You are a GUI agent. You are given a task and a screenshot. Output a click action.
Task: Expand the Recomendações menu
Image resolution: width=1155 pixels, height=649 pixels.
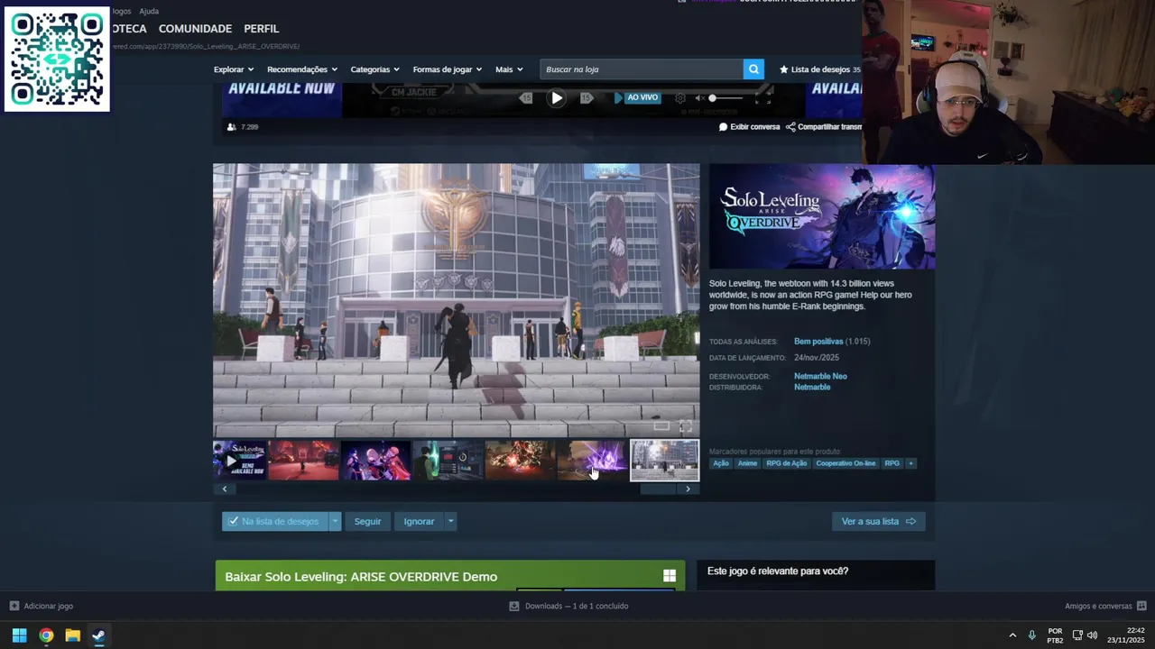(x=302, y=69)
